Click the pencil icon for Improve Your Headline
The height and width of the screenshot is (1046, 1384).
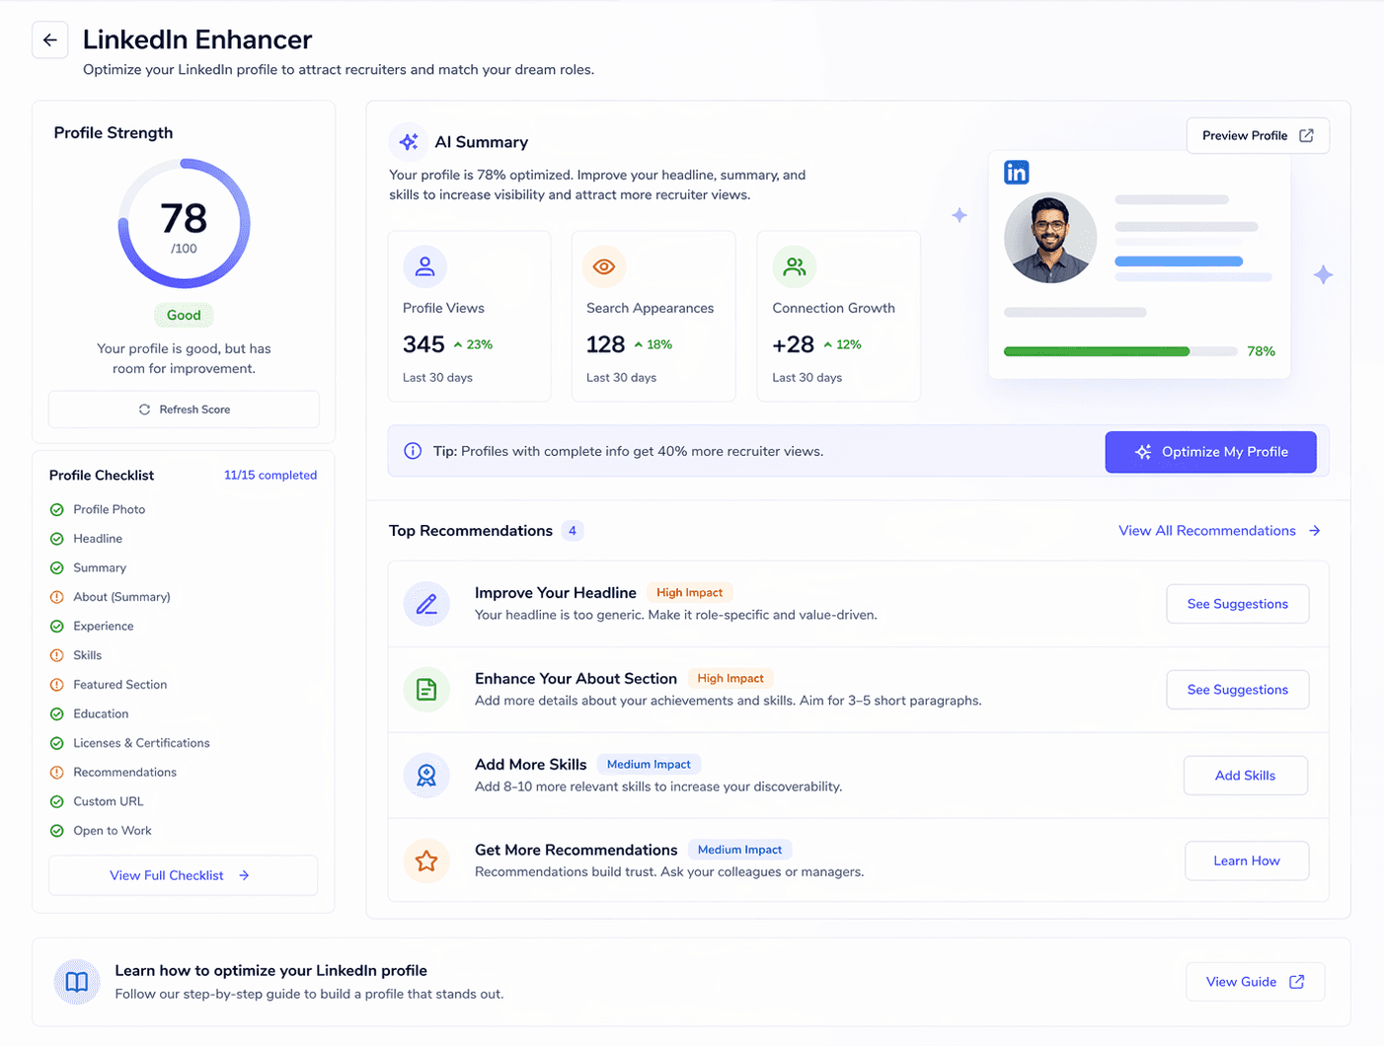426,604
